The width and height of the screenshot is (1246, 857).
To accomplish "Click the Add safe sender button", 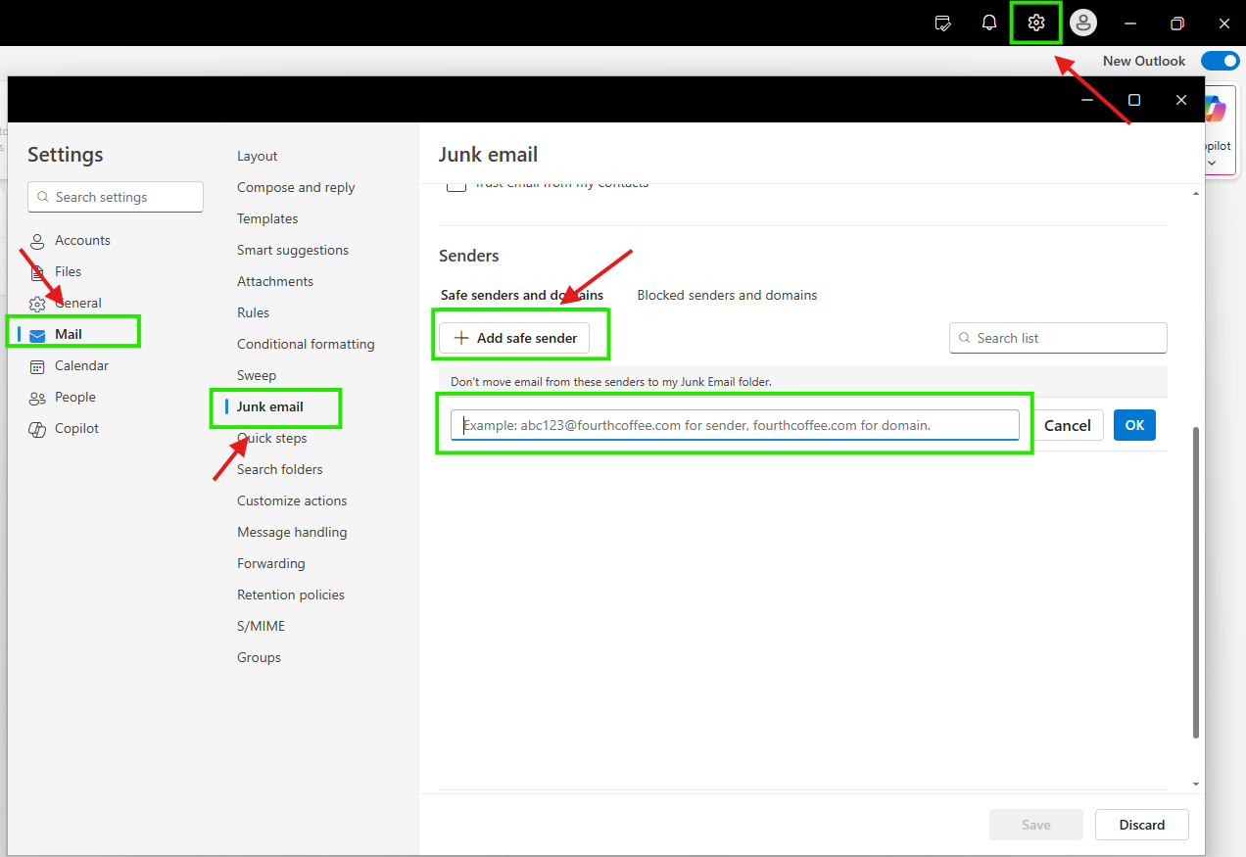I will click(x=514, y=338).
